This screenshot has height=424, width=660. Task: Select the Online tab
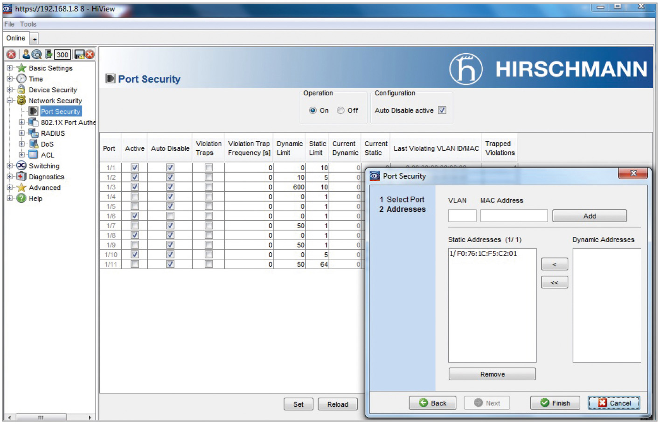pyautogui.click(x=16, y=38)
